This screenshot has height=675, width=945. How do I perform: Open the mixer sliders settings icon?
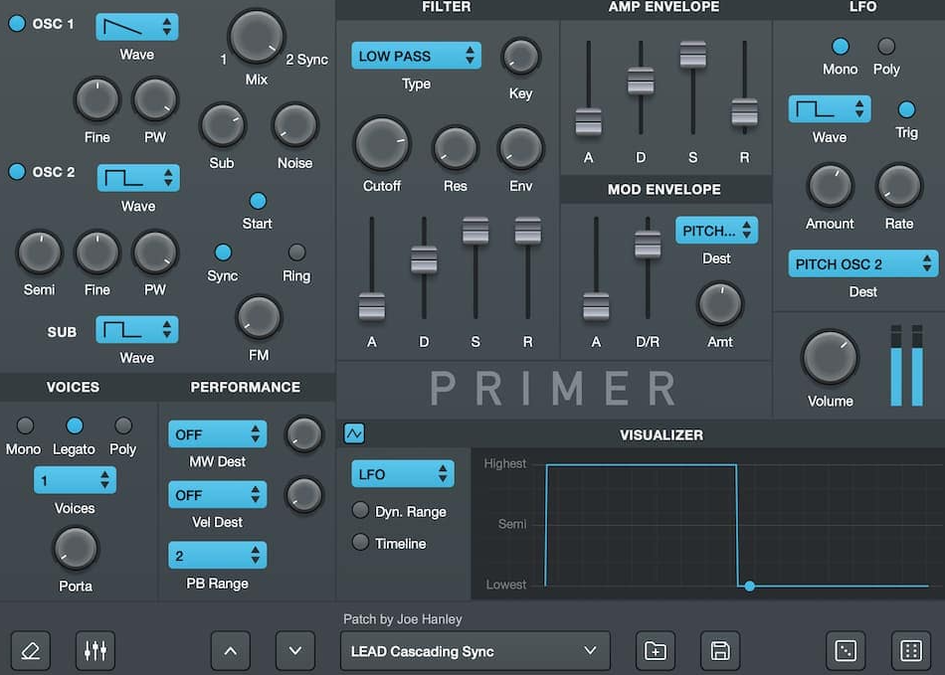click(95, 651)
